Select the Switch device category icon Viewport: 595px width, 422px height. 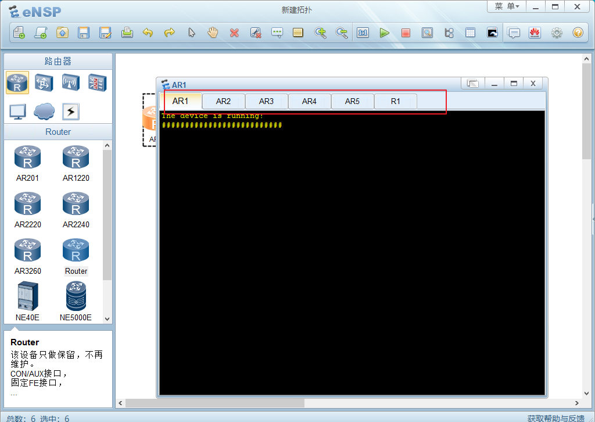pyautogui.click(x=44, y=83)
